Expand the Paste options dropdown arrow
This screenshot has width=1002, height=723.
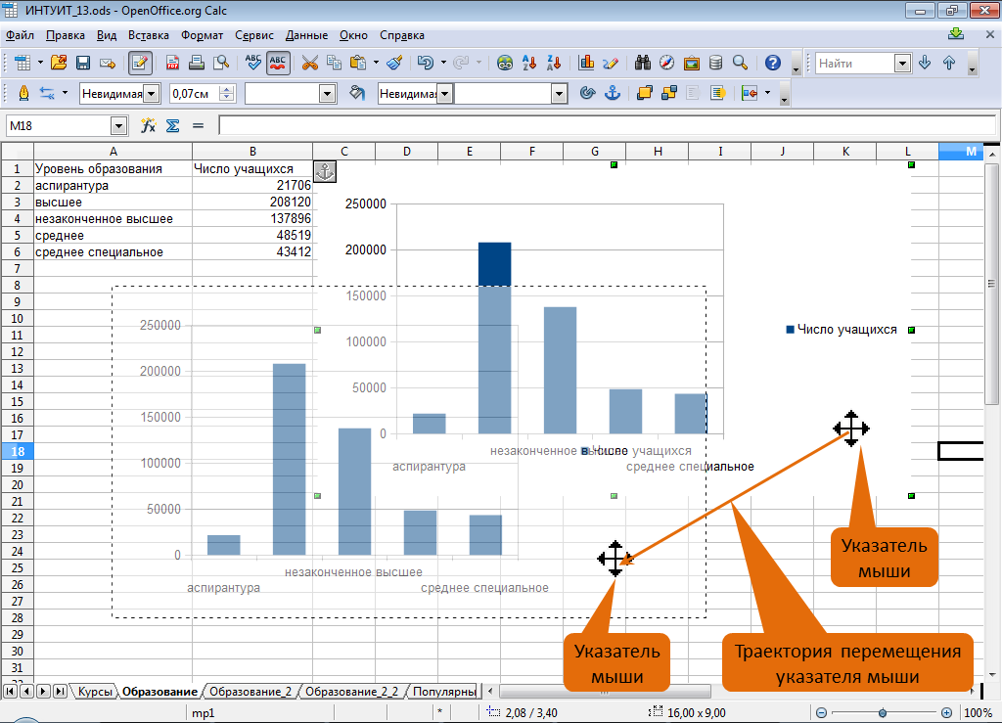tap(376, 63)
